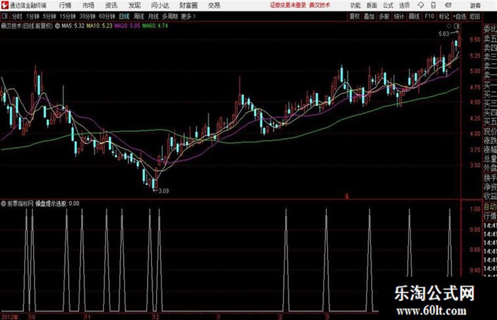Click the MA5: 5.32 indicator label

coord(73,26)
